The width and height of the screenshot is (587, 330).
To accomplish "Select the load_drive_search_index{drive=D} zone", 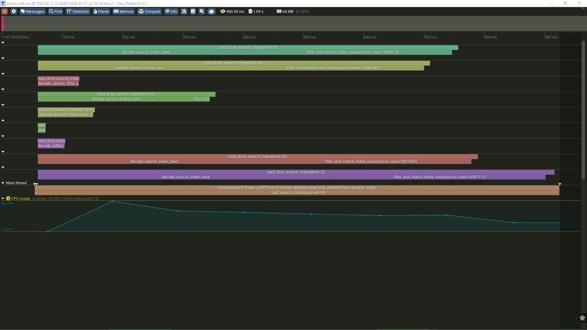I will pyautogui.click(x=248, y=47).
